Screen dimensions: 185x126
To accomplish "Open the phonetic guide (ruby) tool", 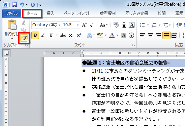I will click(x=124, y=25).
